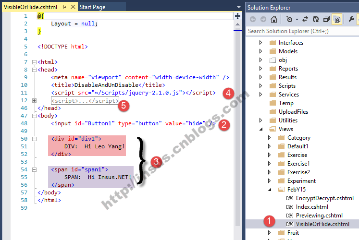
Task: Expand the Services folder arrow
Action: (x=260, y=95)
